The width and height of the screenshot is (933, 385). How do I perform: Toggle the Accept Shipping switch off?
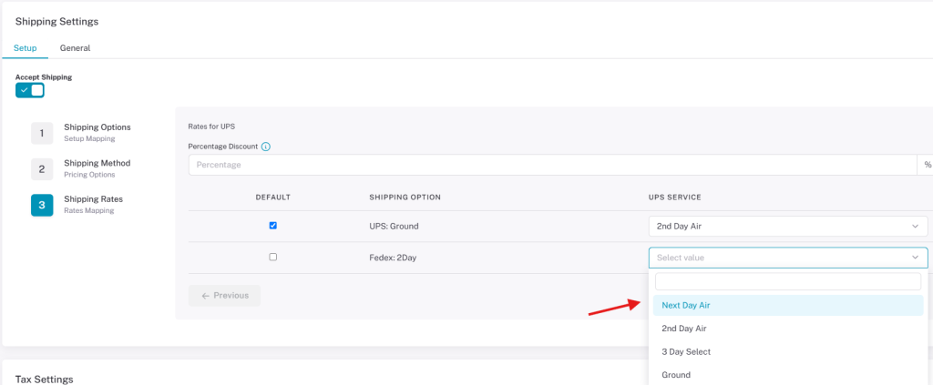(30, 90)
